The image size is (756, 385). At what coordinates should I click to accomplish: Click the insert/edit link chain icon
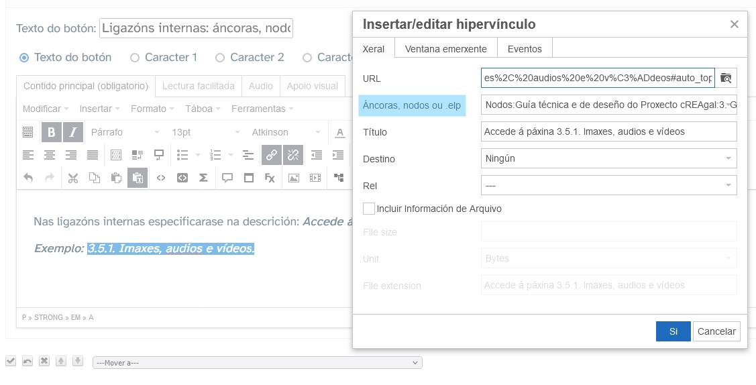click(x=271, y=155)
